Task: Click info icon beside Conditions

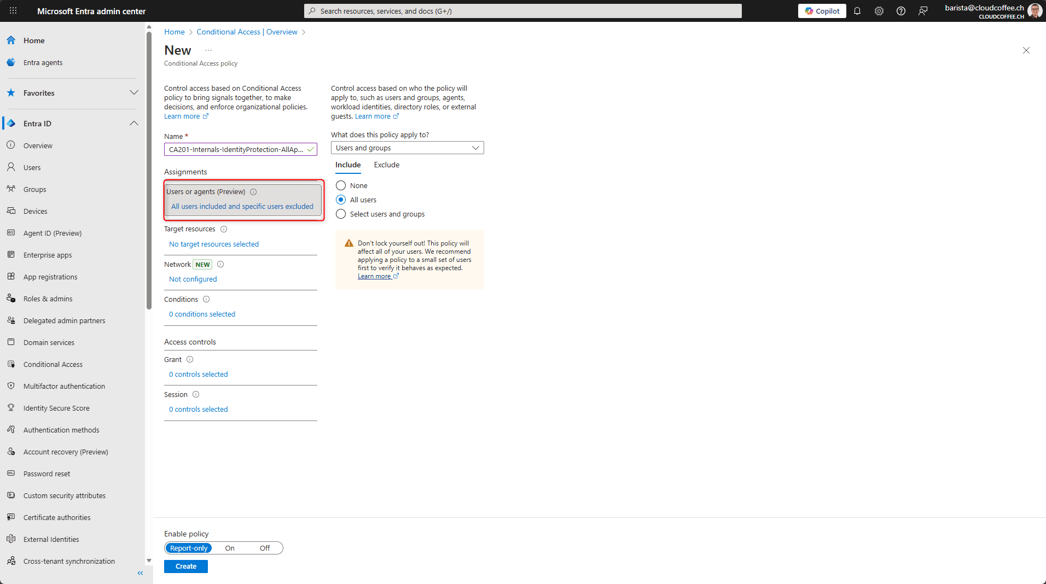Action: [x=206, y=299]
